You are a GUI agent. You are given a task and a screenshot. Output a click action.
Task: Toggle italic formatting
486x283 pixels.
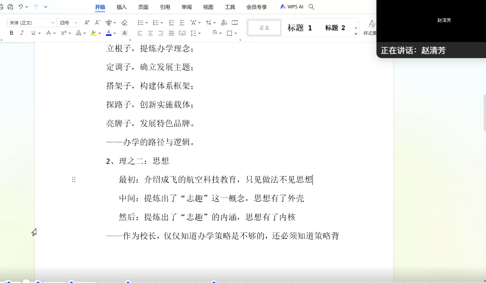click(22, 33)
